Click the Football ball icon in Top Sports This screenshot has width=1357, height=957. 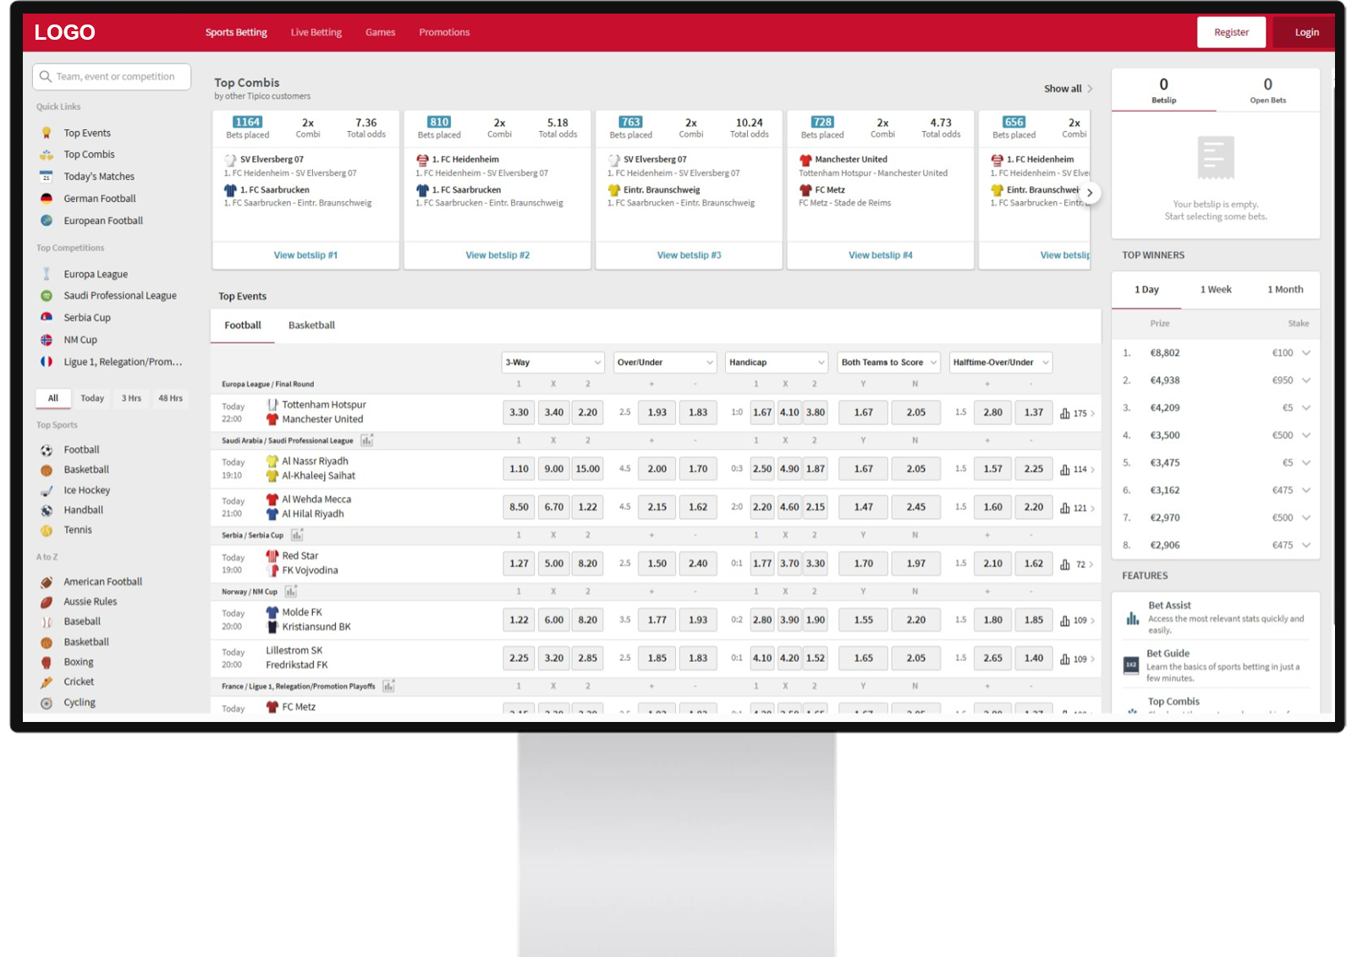[x=47, y=450]
